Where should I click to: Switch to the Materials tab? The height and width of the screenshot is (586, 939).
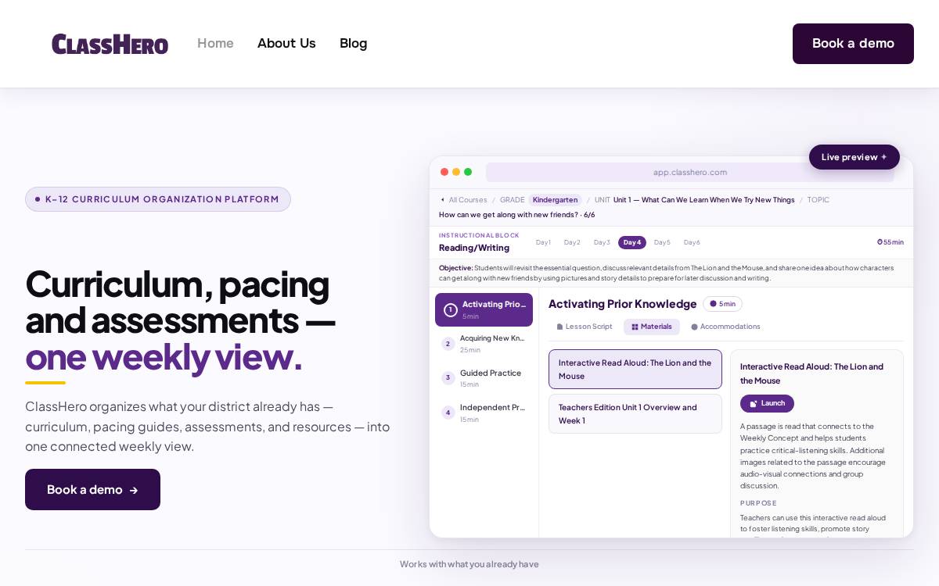point(651,327)
